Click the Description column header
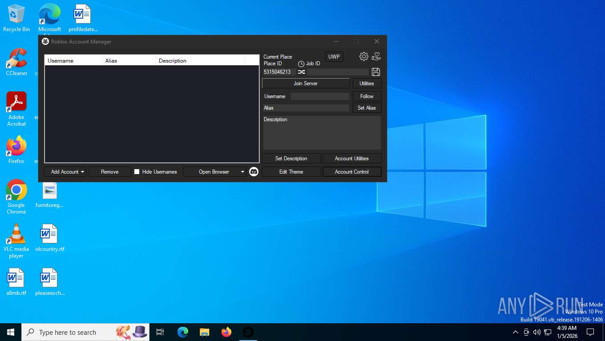The width and height of the screenshot is (605, 341). tap(200, 60)
